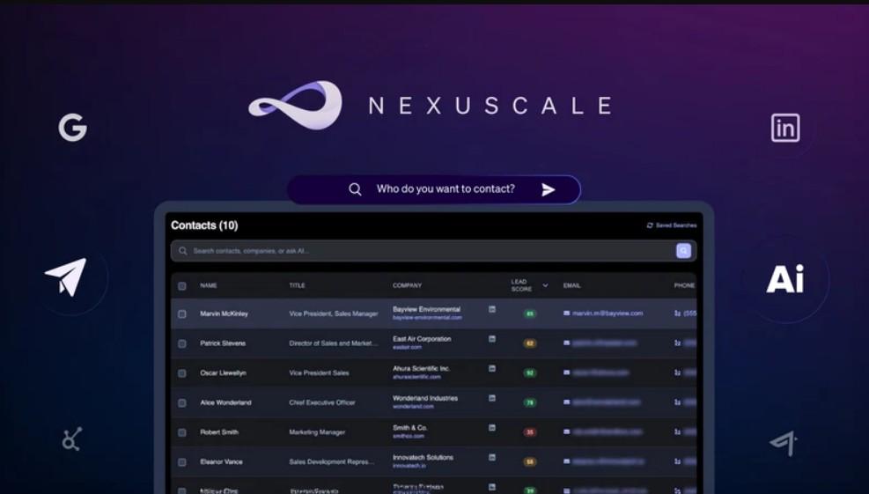869x494 pixels.
Task: Open the bayview-environmental.com company link
Action: click(427, 317)
